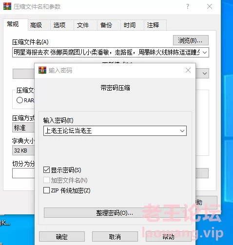
Task: Close the 压缩文件名和参数 window
Action: pos(210,6)
